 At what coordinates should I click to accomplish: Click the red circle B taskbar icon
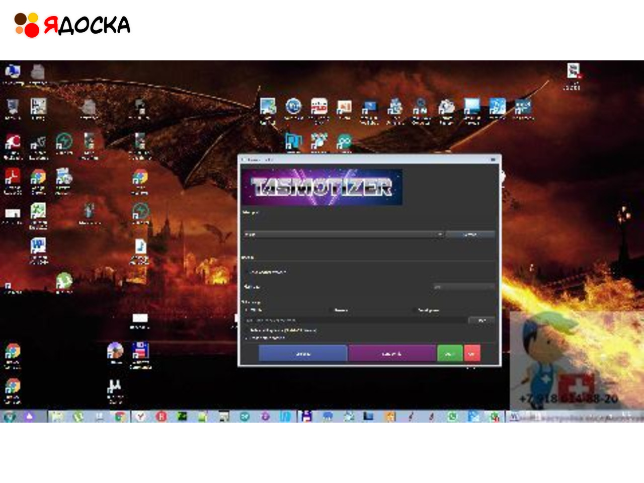161,416
